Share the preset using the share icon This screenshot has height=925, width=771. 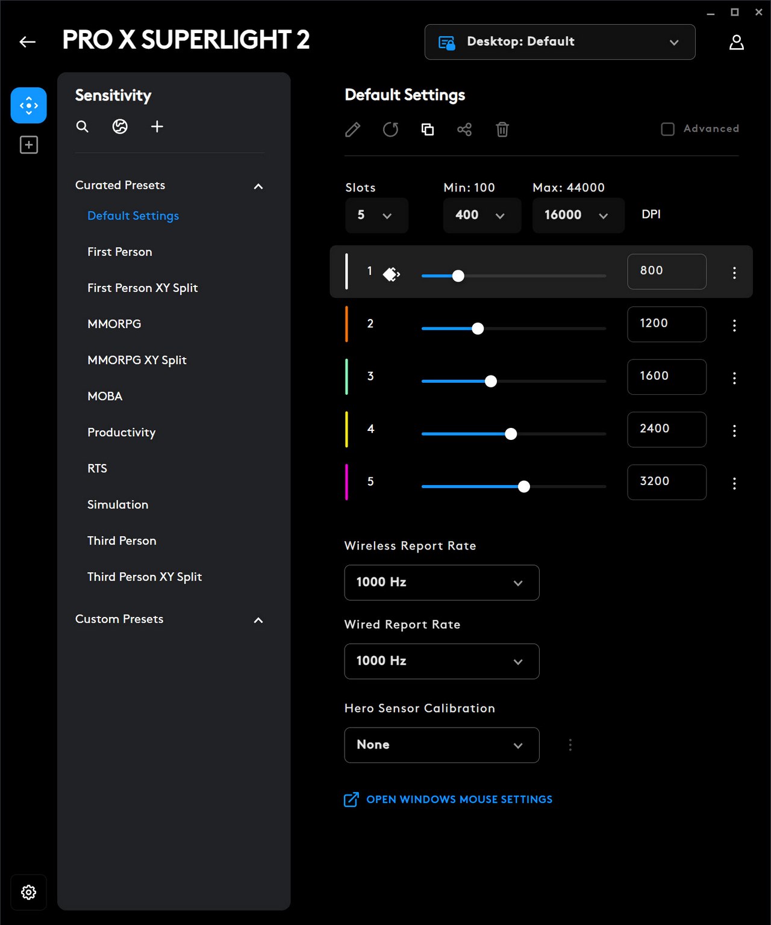[464, 129]
